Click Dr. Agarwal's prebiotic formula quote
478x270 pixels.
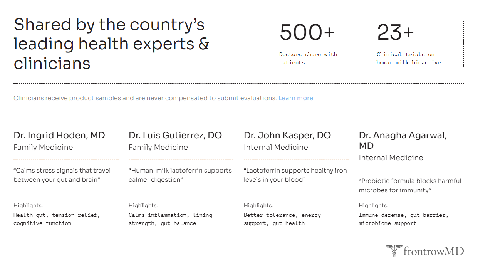tap(410, 185)
